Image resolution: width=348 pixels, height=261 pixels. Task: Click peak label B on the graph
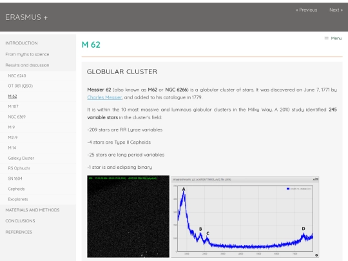[x=200, y=229]
